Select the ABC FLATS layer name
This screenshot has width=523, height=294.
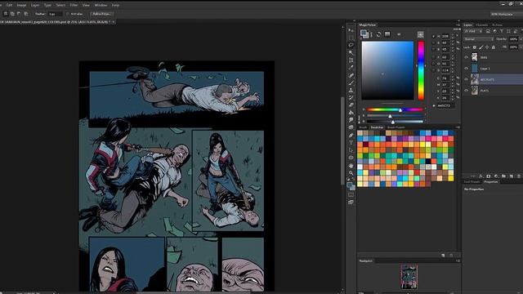click(x=487, y=80)
